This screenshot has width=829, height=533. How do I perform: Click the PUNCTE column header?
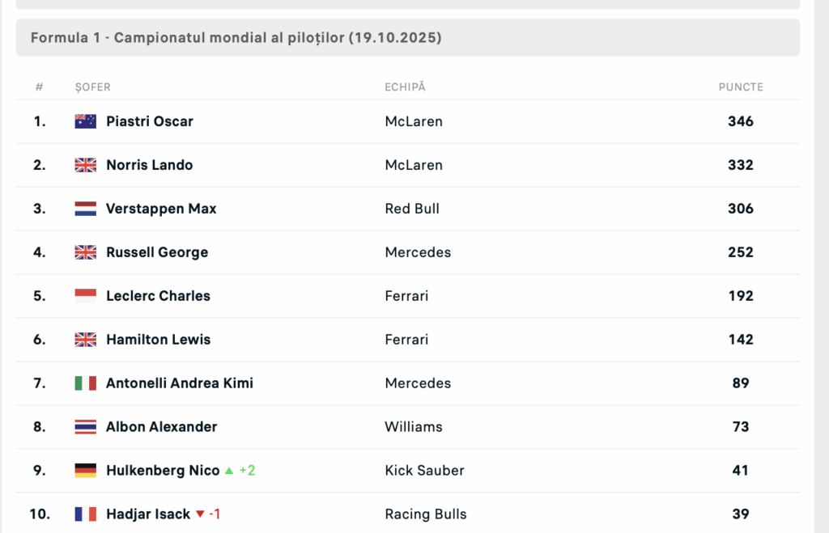click(x=741, y=87)
